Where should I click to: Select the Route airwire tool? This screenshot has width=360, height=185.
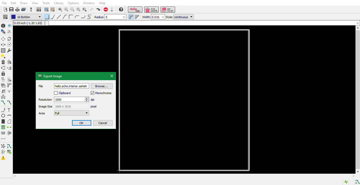(x=3, y=102)
